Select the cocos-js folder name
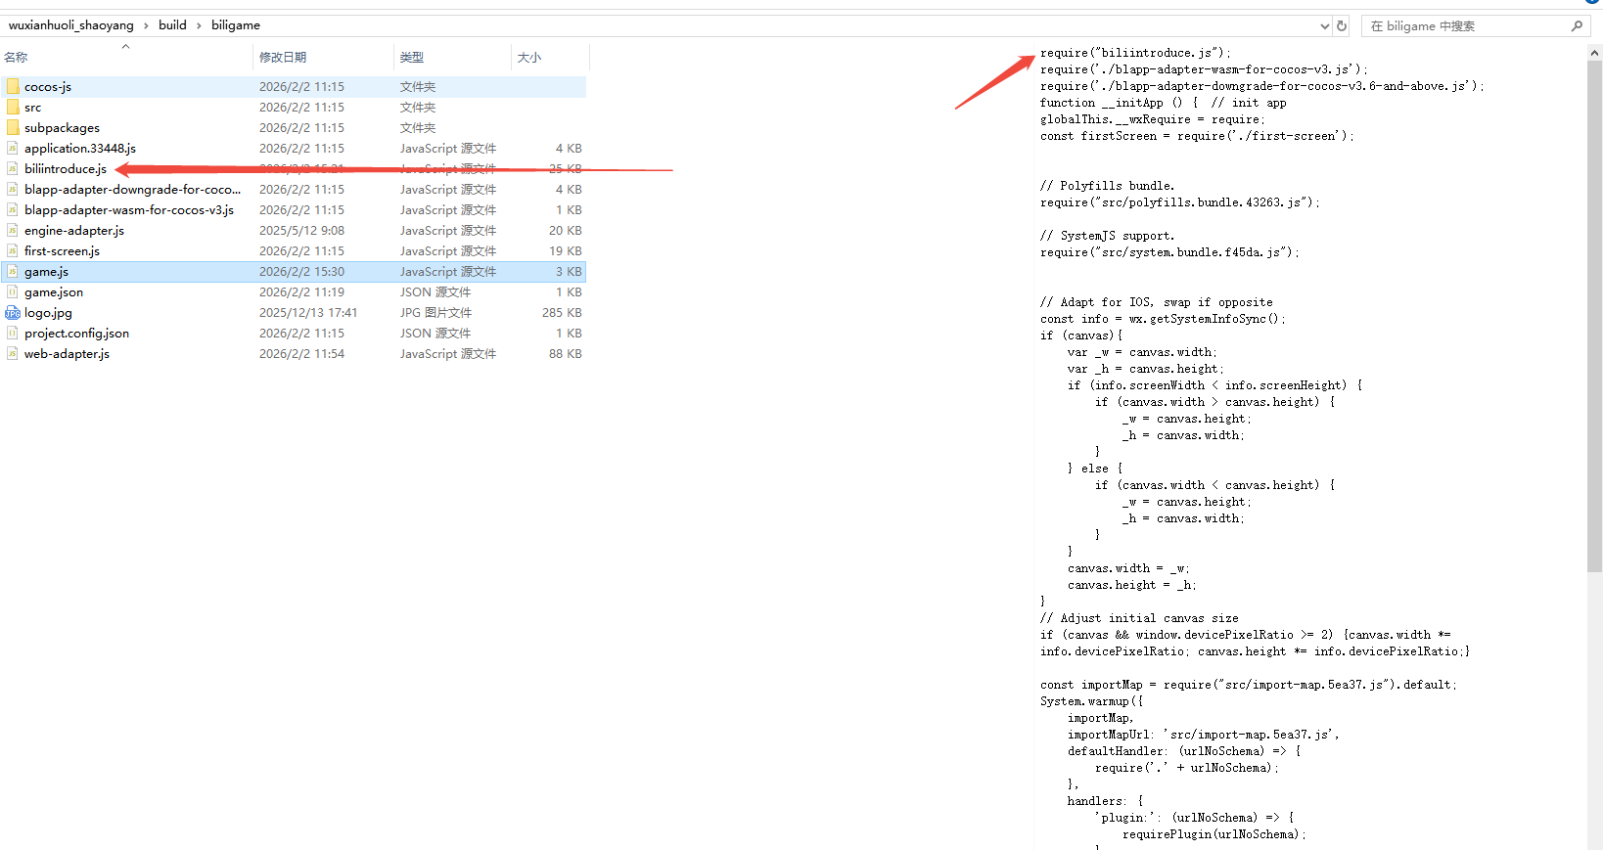 pos(48,87)
